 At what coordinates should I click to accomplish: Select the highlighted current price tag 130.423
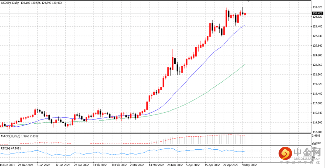[x=317, y=13]
